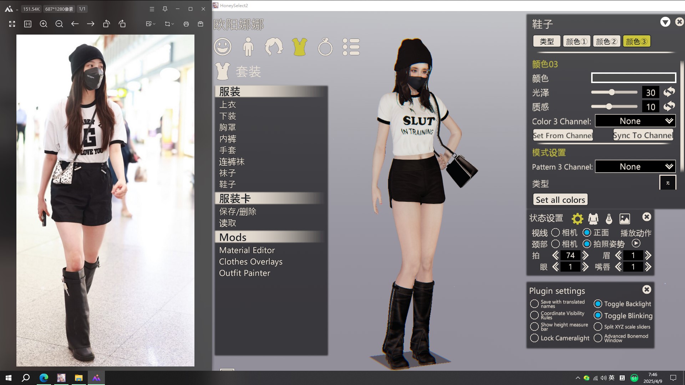Open the hair category icon
This screenshot has width=685, height=385.
[x=274, y=47]
